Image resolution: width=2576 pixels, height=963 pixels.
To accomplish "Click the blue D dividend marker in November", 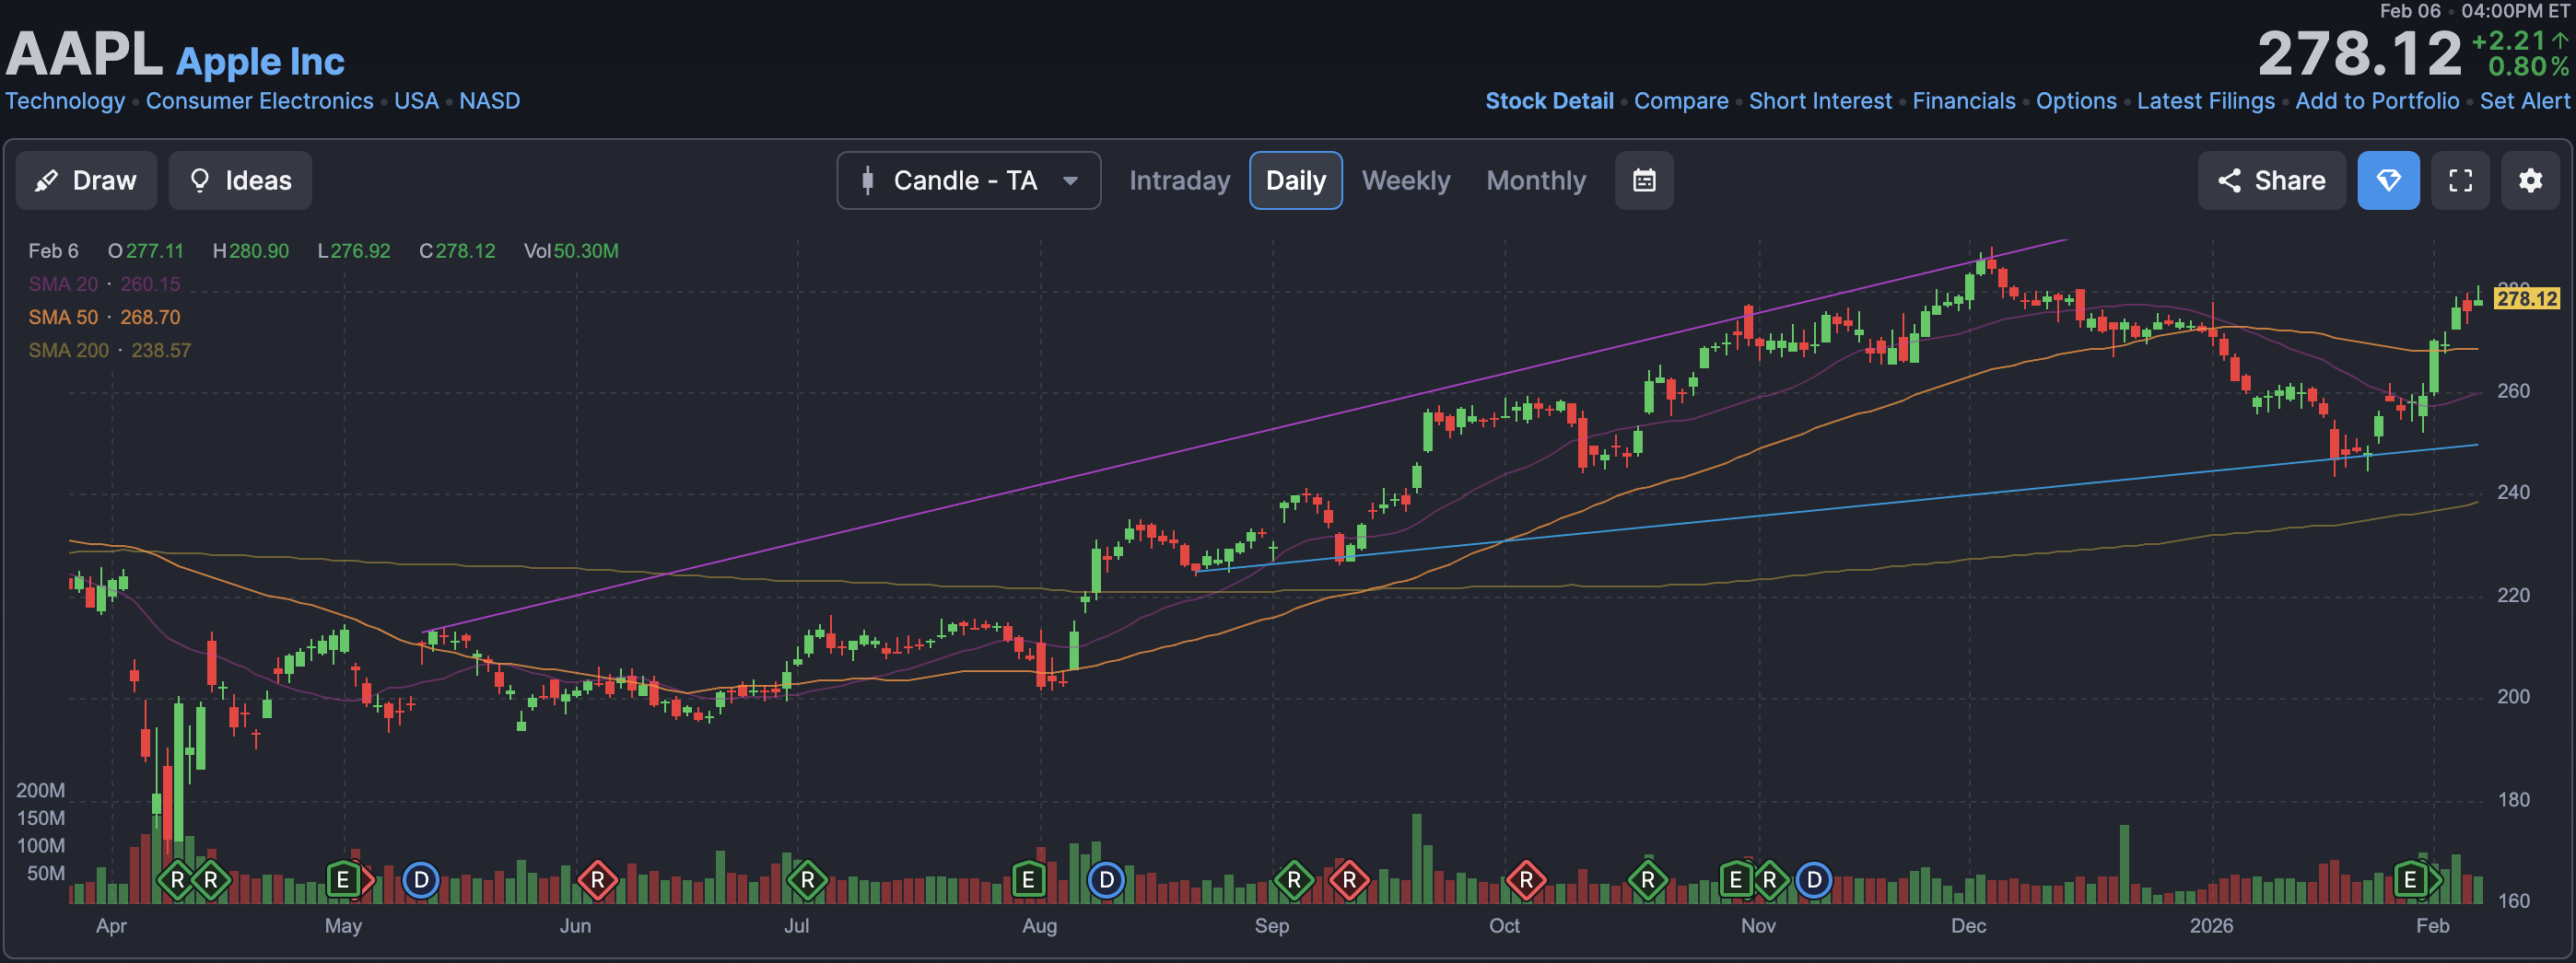I will (x=1814, y=880).
